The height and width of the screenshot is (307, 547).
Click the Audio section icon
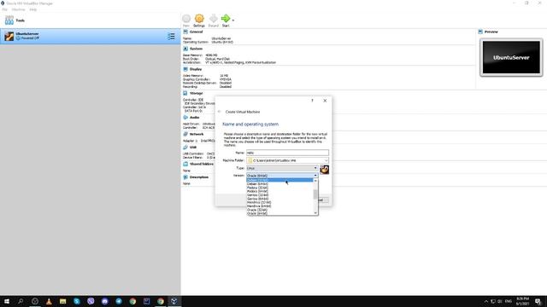pyautogui.click(x=185, y=118)
